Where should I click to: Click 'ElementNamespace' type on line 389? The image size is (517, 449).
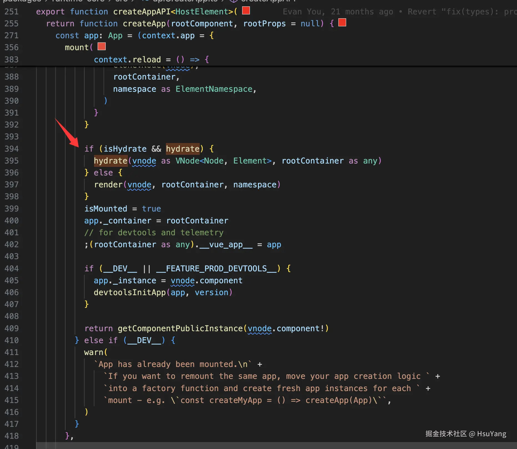(x=214, y=89)
